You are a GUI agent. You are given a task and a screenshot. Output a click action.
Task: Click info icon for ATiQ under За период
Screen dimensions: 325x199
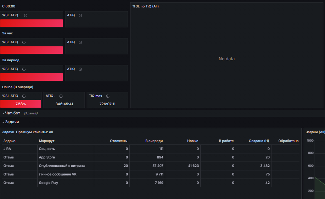pos(80,69)
